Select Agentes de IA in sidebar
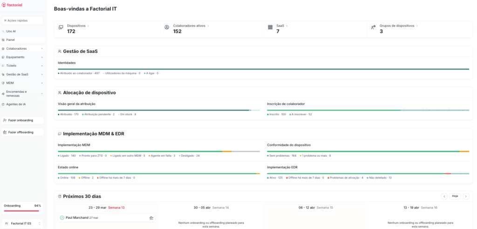Image resolution: width=477 pixels, height=229 pixels. tap(16, 104)
